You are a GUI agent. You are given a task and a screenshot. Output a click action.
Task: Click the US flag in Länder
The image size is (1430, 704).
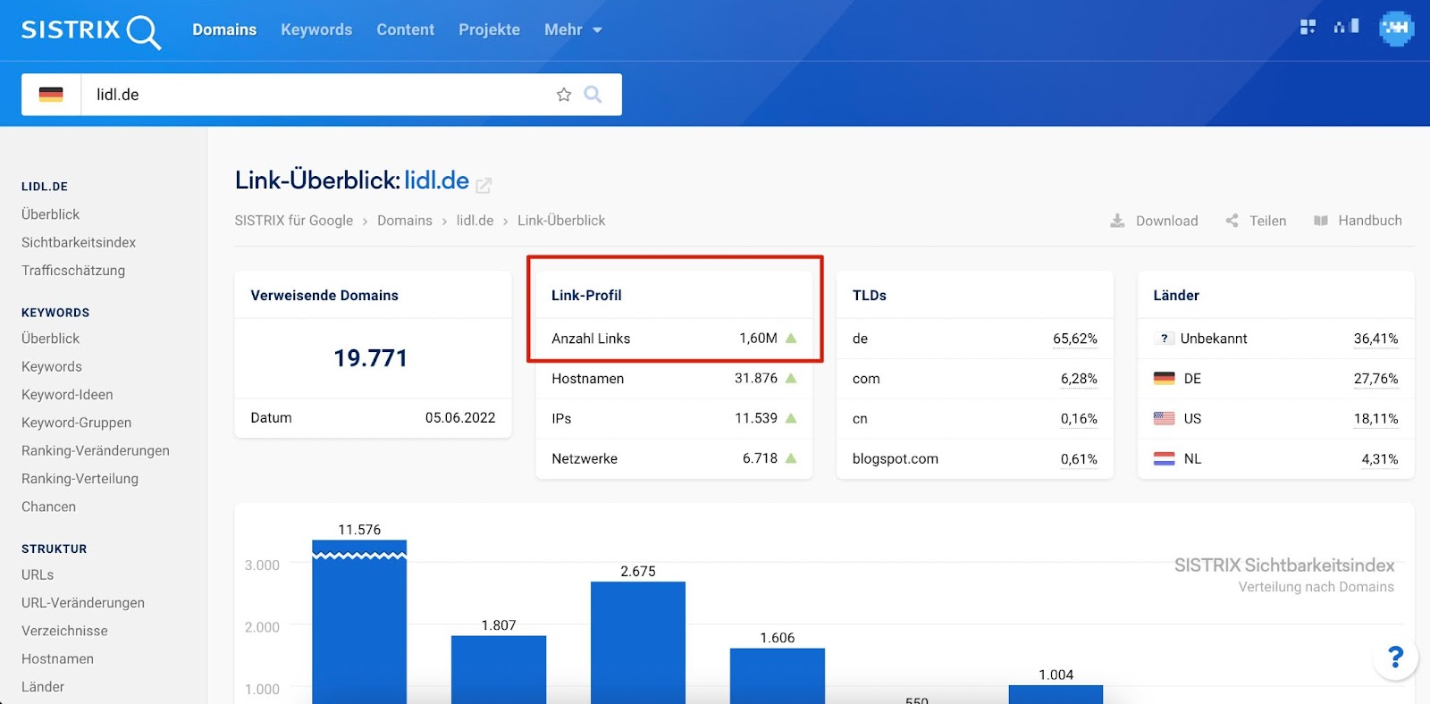(x=1164, y=418)
